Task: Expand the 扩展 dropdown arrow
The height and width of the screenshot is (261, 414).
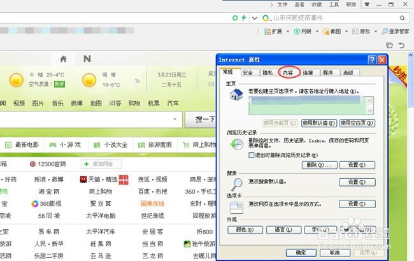Action: [288, 32]
